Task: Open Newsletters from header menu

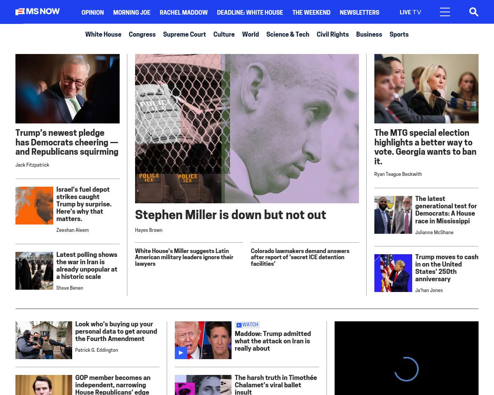Action: (x=359, y=12)
